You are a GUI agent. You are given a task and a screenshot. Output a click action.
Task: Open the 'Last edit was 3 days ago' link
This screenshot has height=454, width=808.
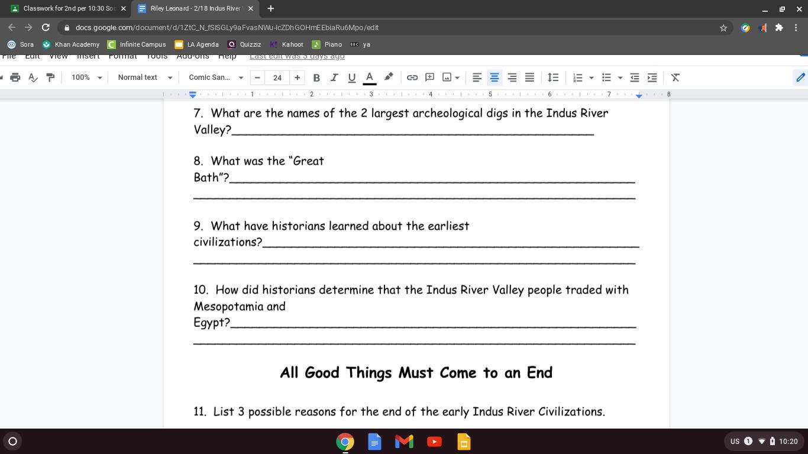click(x=297, y=56)
